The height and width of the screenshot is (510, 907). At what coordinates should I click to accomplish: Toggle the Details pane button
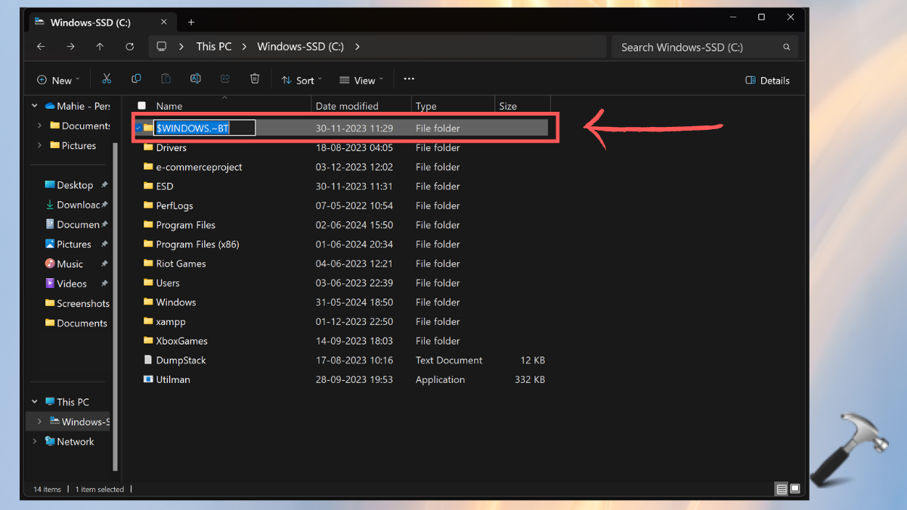[767, 80]
